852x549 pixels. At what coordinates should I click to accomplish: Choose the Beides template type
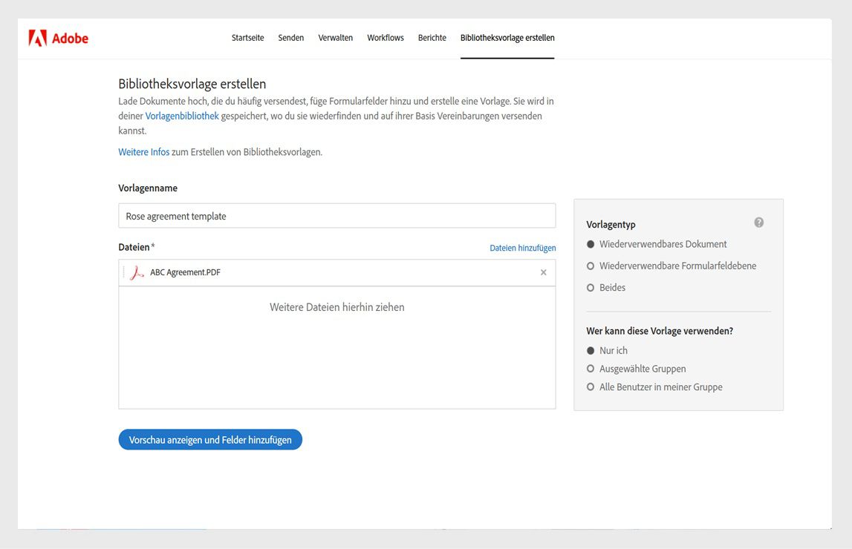click(x=591, y=288)
